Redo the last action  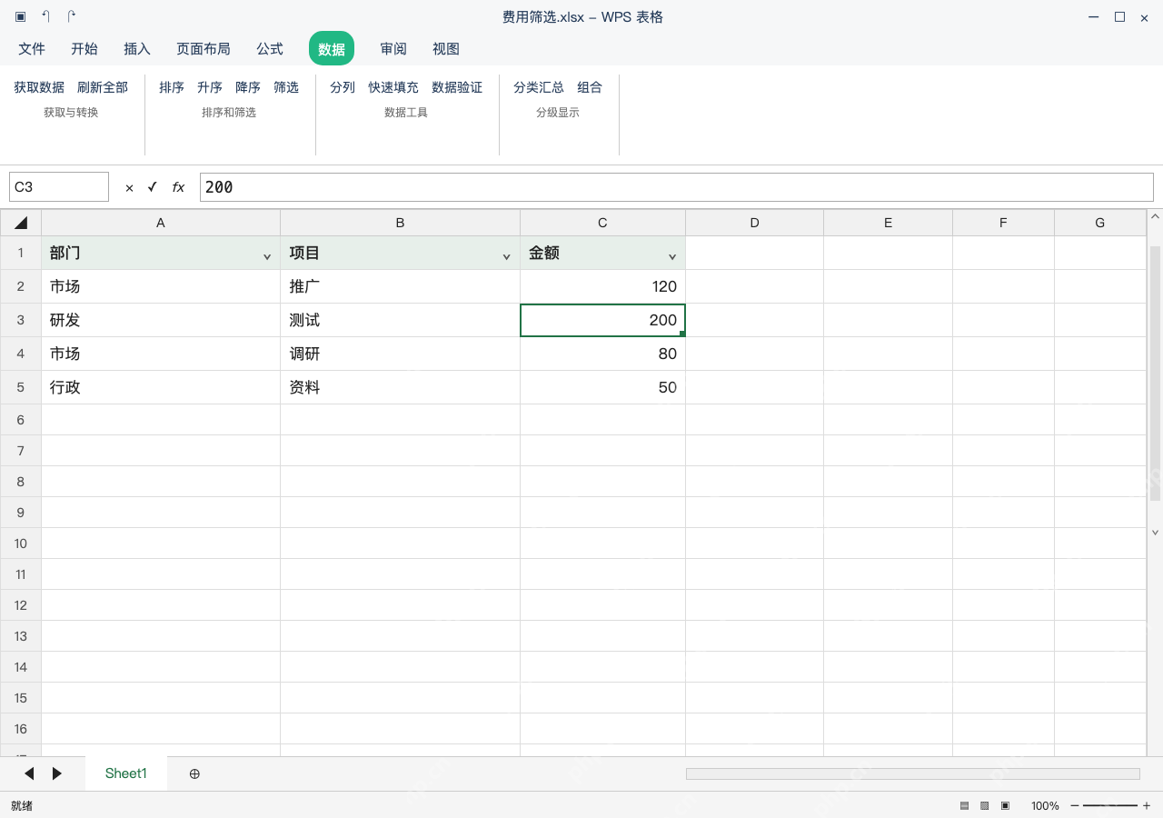[72, 17]
